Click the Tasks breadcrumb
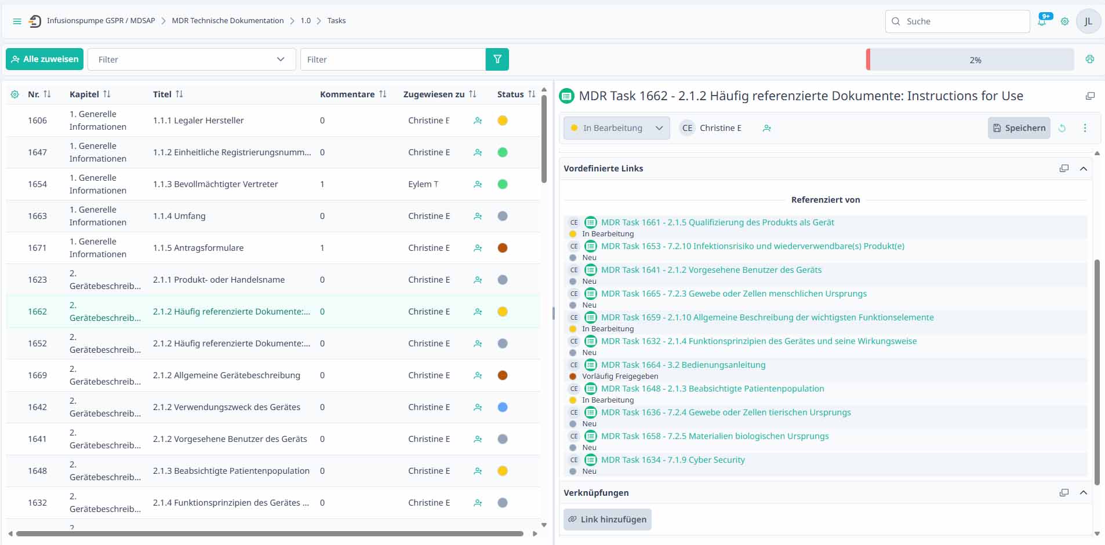 tap(336, 21)
